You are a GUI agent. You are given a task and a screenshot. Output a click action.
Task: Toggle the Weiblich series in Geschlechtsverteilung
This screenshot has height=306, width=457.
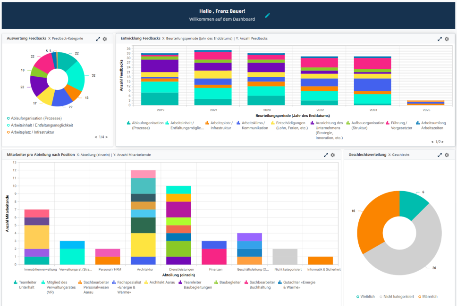pyautogui.click(x=366, y=297)
